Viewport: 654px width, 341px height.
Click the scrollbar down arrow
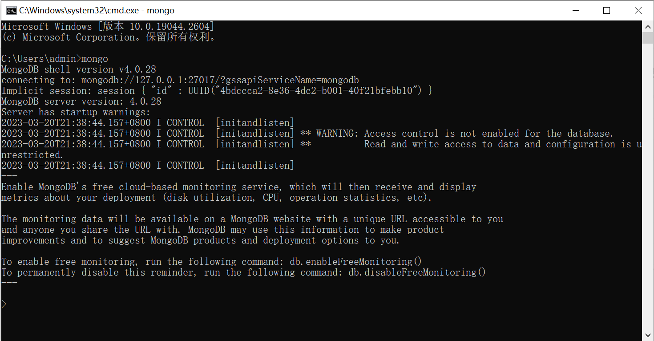coord(648,335)
